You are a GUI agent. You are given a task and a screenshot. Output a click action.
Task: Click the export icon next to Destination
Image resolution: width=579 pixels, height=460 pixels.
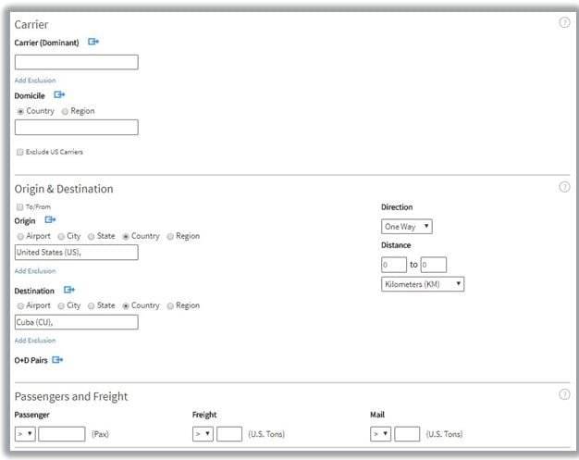coord(69,290)
